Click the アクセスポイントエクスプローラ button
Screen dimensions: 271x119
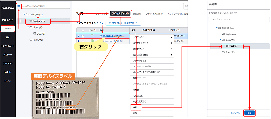123,23
